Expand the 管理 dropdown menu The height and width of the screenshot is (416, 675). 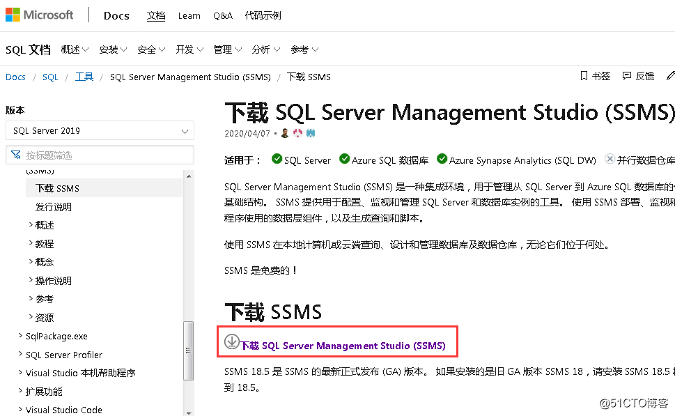click(x=227, y=49)
